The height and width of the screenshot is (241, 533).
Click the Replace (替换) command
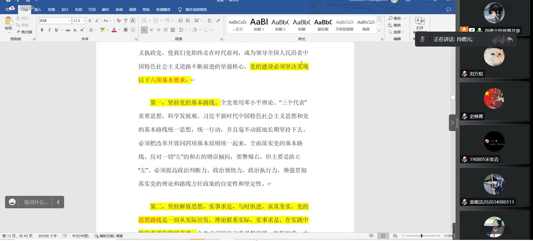(394, 25)
